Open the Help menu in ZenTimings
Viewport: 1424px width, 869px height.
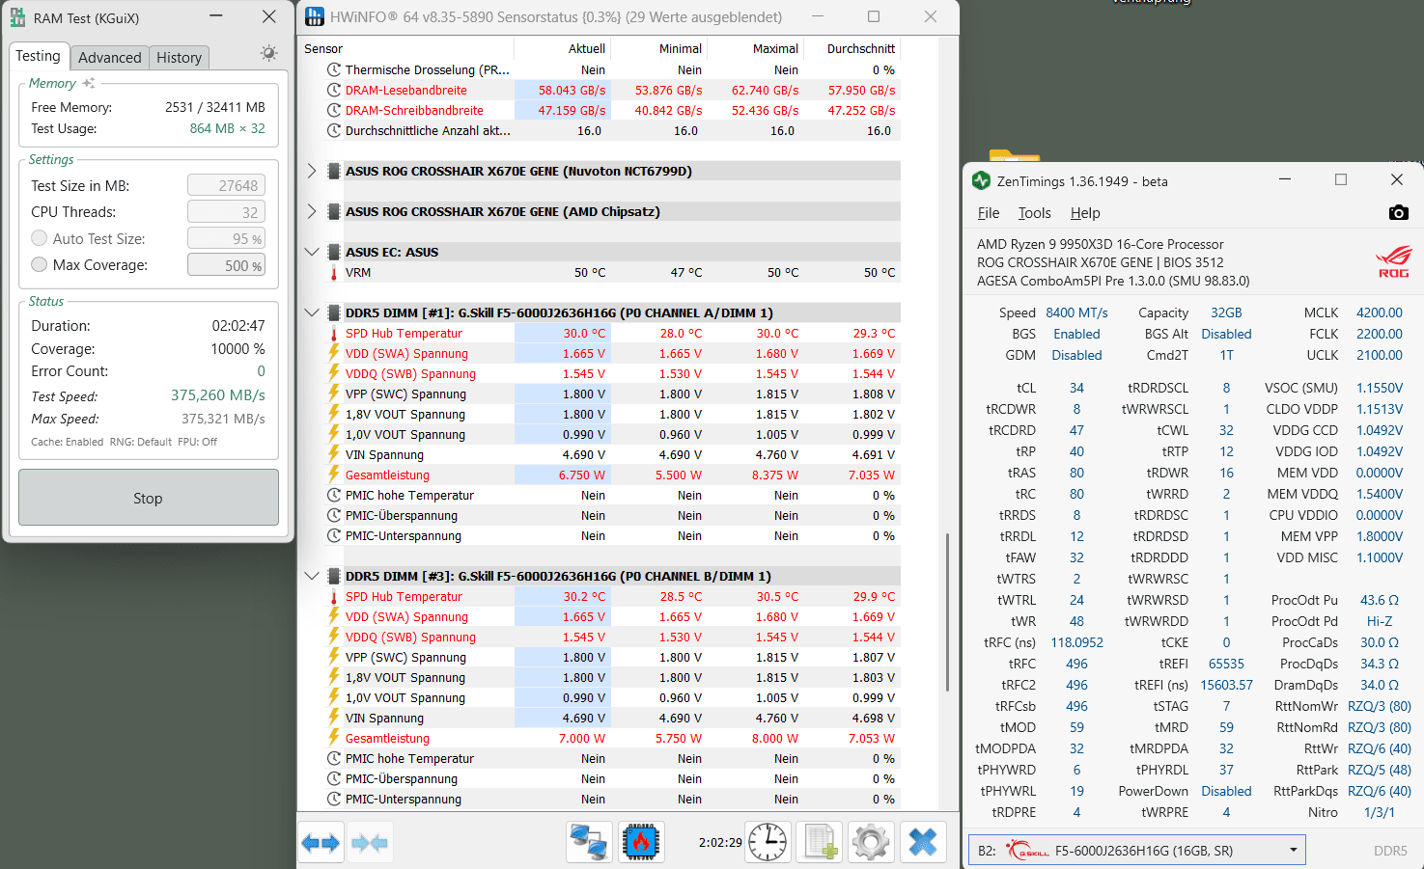point(1085,213)
